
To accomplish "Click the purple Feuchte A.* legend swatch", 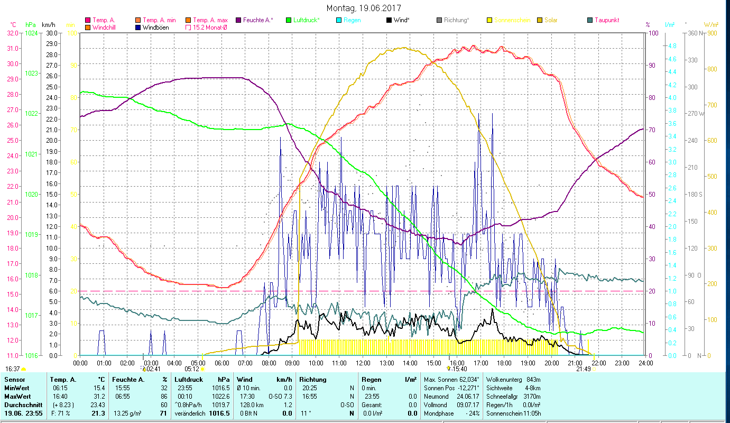I will (238, 20).
